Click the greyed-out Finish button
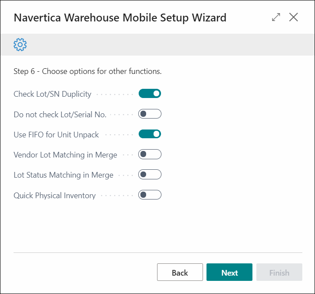The height and width of the screenshot is (294, 315). point(279,272)
